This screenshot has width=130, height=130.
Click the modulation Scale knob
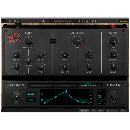pyautogui.click(x=113, y=96)
